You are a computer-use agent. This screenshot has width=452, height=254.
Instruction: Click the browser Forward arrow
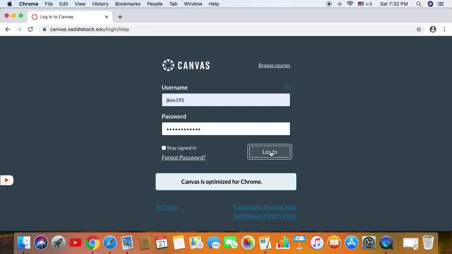19,29
